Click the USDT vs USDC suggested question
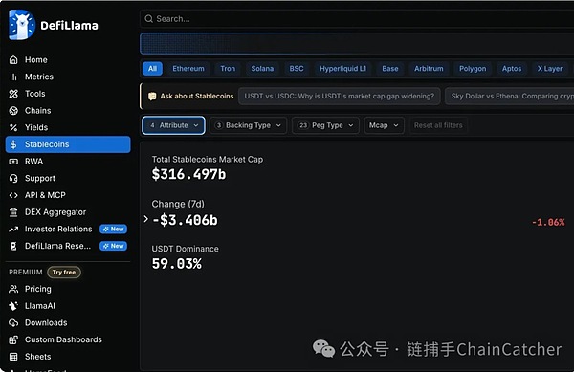The height and width of the screenshot is (372, 574). click(340, 97)
